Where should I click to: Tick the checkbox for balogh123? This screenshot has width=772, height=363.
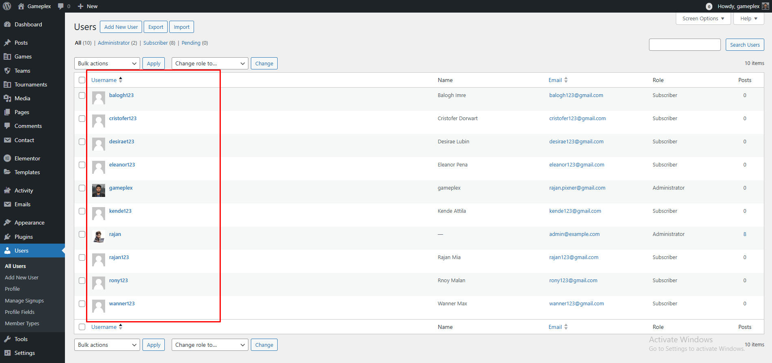(x=82, y=95)
